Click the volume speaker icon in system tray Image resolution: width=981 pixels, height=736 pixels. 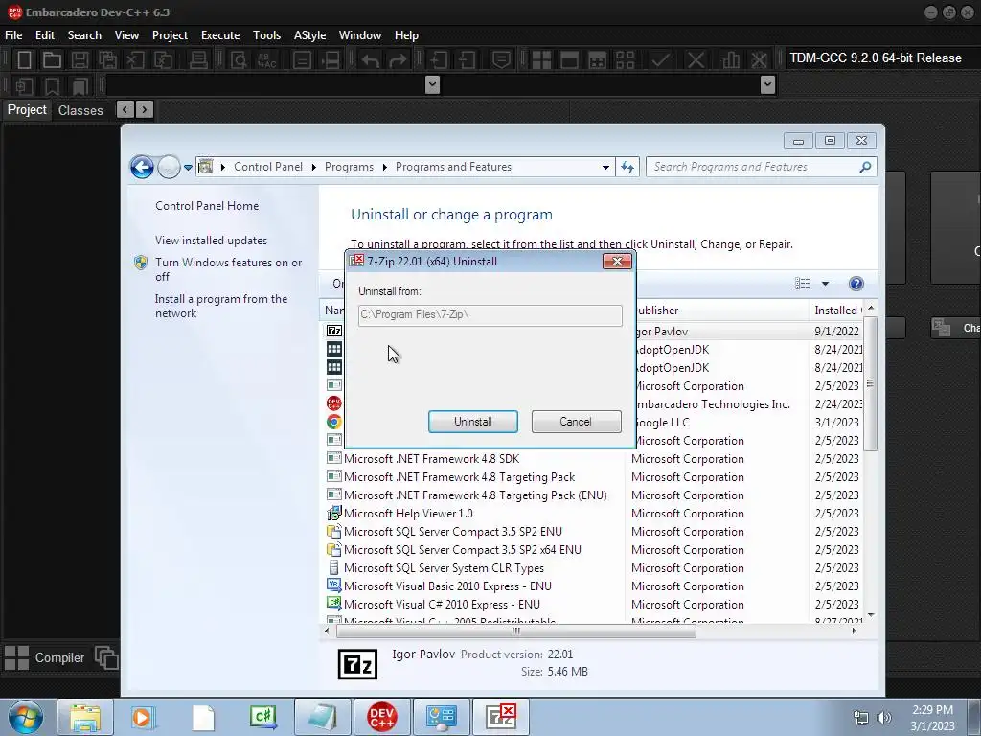[x=884, y=718]
